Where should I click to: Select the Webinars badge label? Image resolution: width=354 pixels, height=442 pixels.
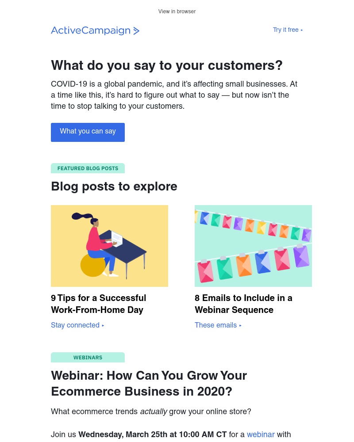(x=88, y=358)
